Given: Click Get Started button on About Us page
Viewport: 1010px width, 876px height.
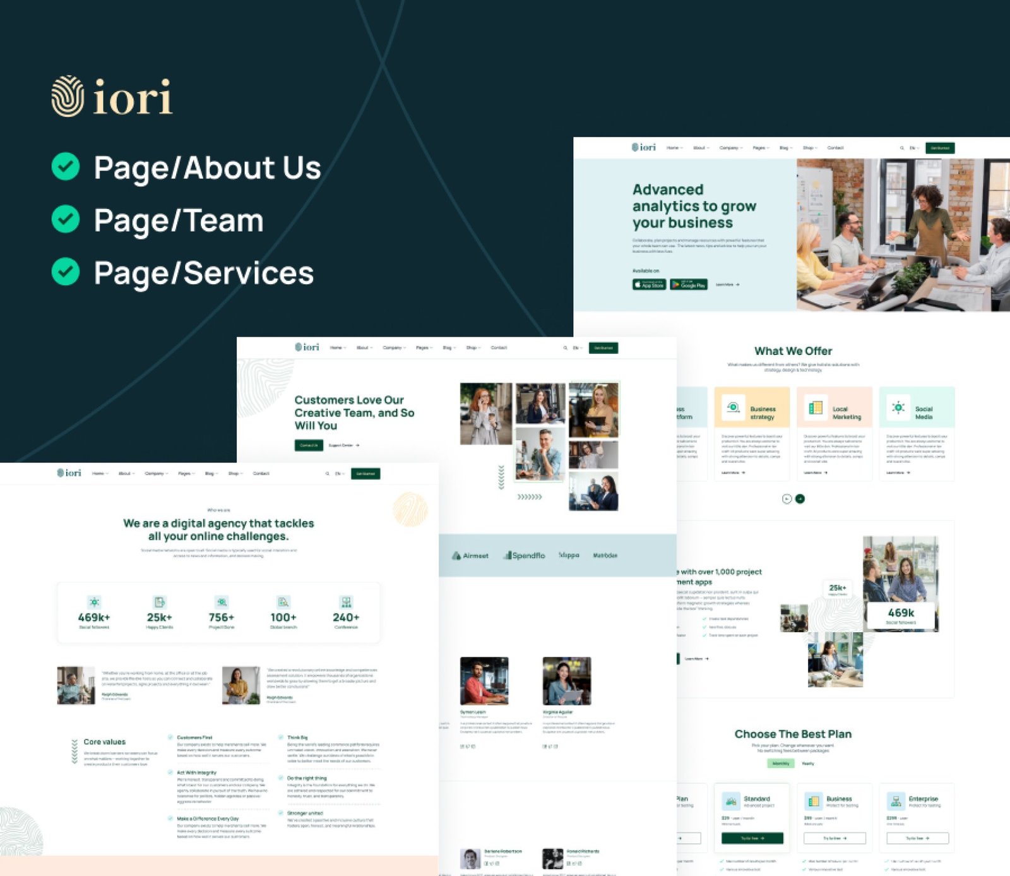Looking at the screenshot, I should click(365, 474).
